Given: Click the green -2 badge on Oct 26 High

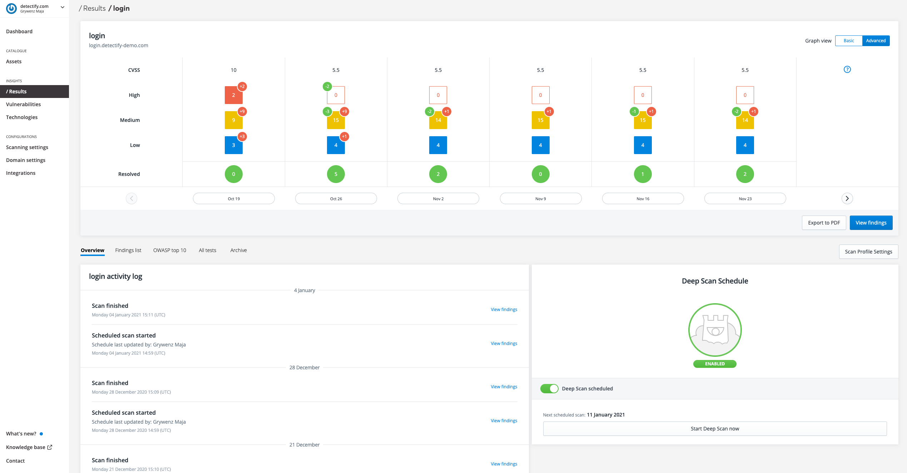Looking at the screenshot, I should (327, 87).
